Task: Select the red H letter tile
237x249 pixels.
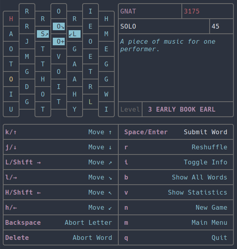Action: [x=11, y=19]
